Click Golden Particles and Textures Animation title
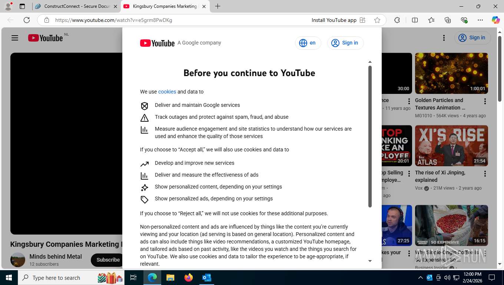The width and height of the screenshot is (504, 285). pyautogui.click(x=440, y=104)
